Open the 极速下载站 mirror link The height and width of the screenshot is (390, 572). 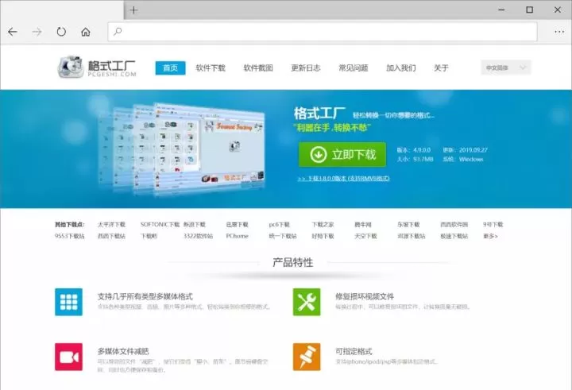[454, 236]
